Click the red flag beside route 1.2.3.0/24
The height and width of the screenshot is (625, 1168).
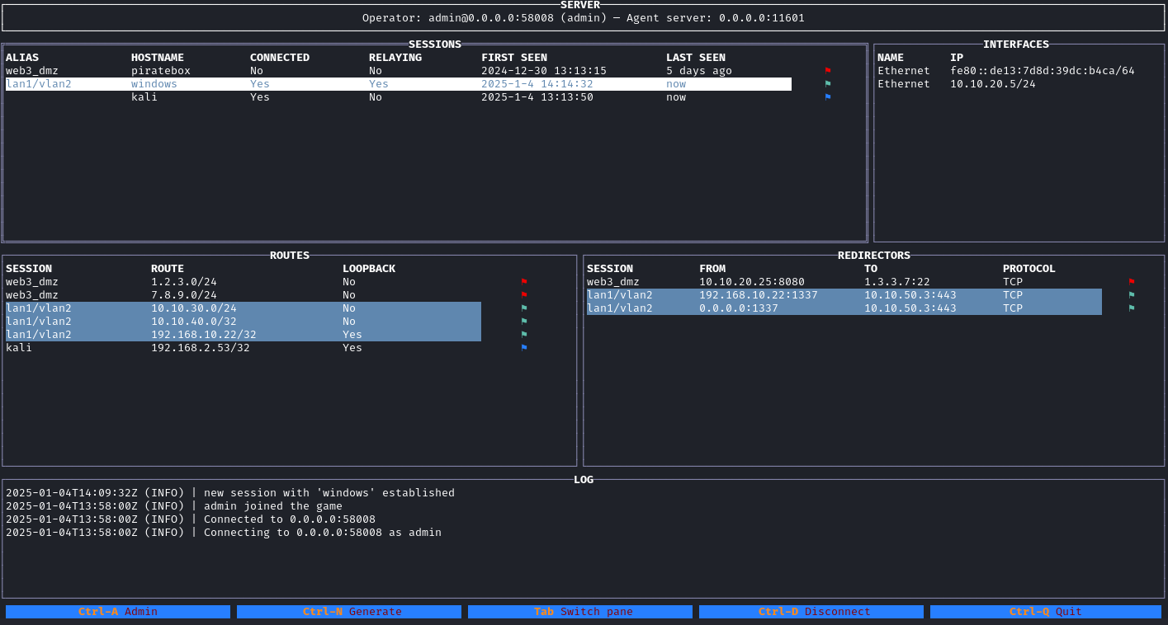[524, 281]
